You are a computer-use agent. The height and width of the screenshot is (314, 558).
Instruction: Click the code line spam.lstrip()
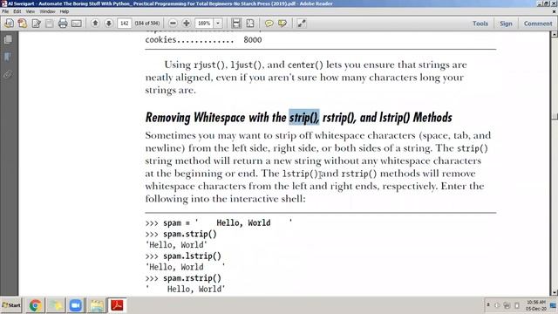pyautogui.click(x=192, y=256)
